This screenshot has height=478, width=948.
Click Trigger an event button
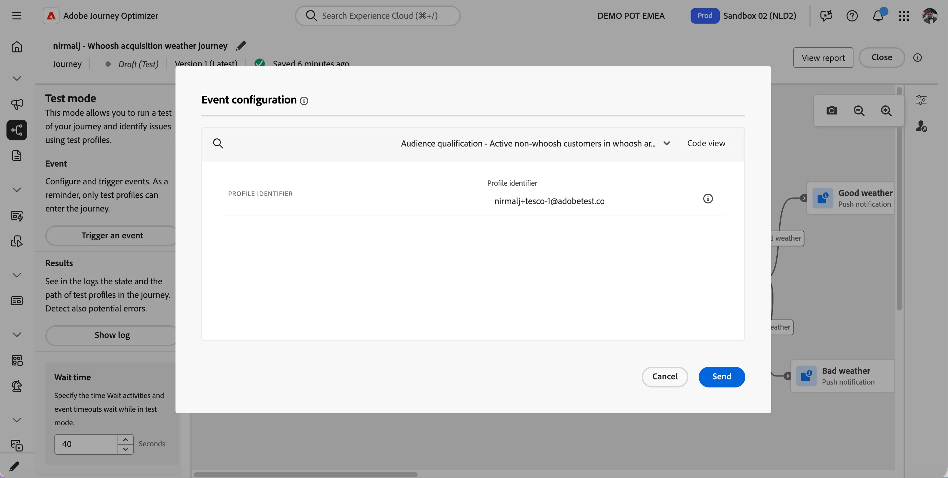coord(112,235)
